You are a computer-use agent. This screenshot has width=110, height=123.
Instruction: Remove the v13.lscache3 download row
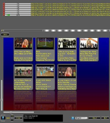[4, 13]
